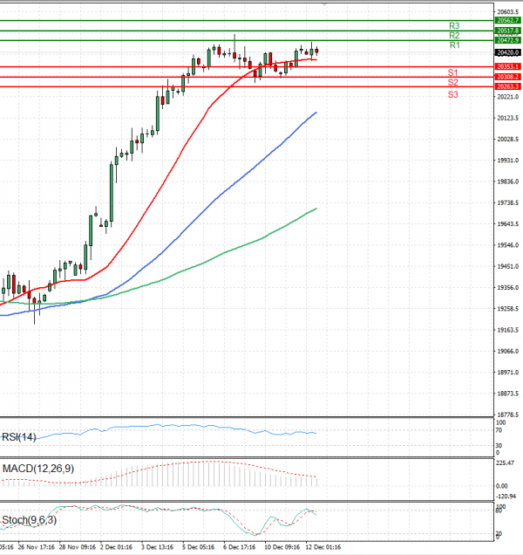Click the 19258.5 price axis value
Screen dimensions: 523x555
[508, 309]
